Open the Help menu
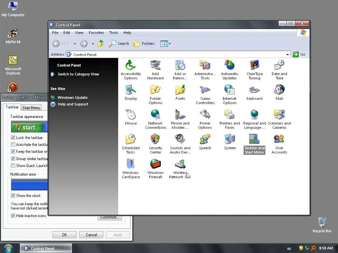The width and height of the screenshot is (338, 253). 127,33
